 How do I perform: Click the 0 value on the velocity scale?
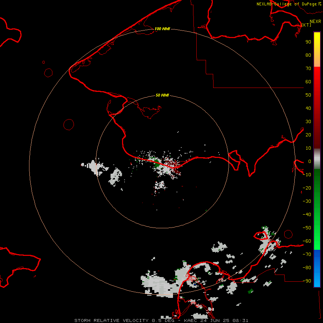point(309,161)
